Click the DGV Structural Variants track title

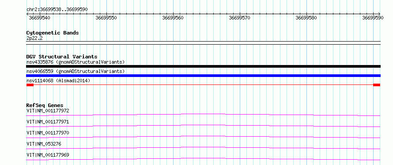62,57
